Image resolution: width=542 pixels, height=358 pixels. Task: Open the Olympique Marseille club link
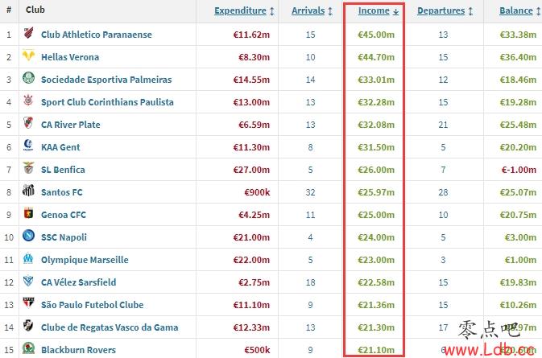[84, 260]
